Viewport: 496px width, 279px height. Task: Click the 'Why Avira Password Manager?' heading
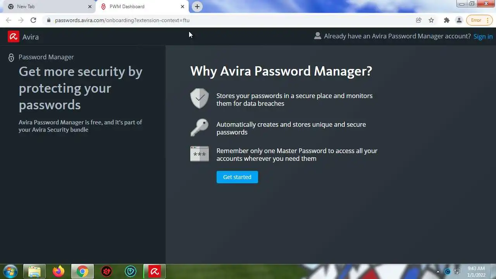coord(281,71)
